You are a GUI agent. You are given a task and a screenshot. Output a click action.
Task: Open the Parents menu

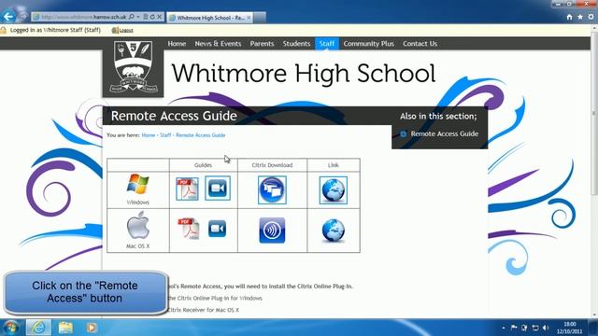[x=262, y=44]
